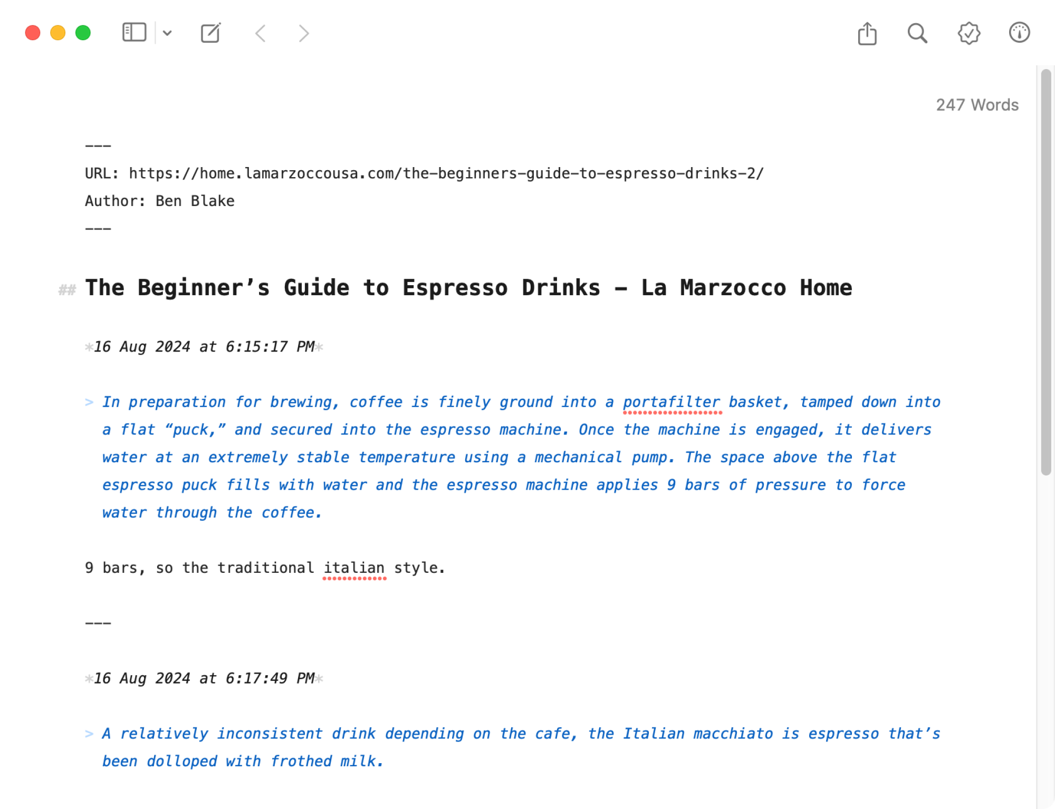The width and height of the screenshot is (1055, 809).
Task: Click the La Marzocco URL link
Action: 445,173
